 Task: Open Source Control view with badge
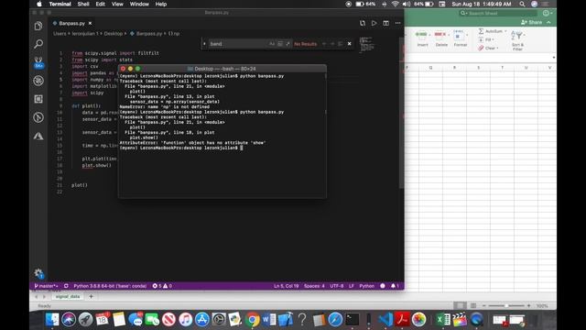[x=38, y=62]
